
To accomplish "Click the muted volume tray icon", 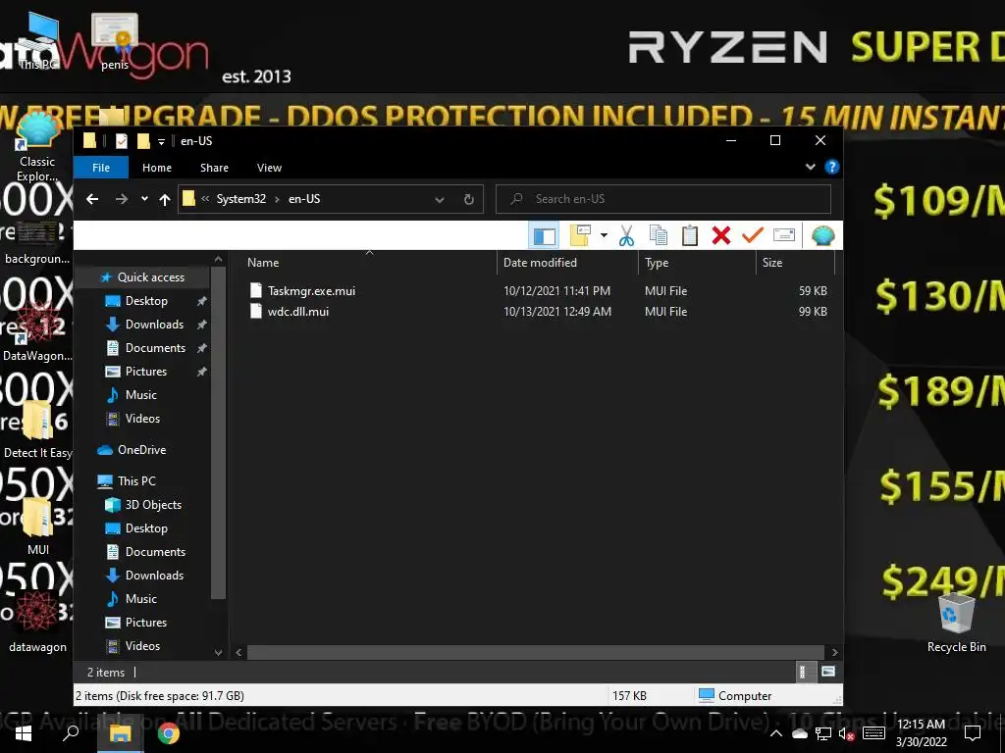I will (x=847, y=734).
